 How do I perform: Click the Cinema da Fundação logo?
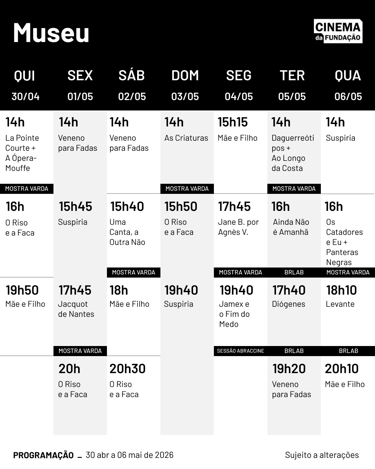click(x=338, y=31)
